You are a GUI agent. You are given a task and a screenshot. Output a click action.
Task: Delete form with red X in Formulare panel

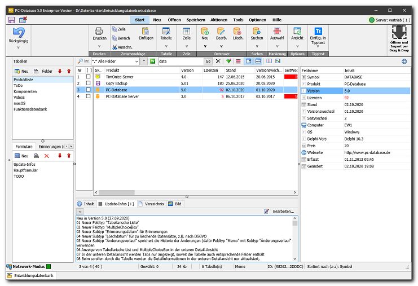pos(47,156)
